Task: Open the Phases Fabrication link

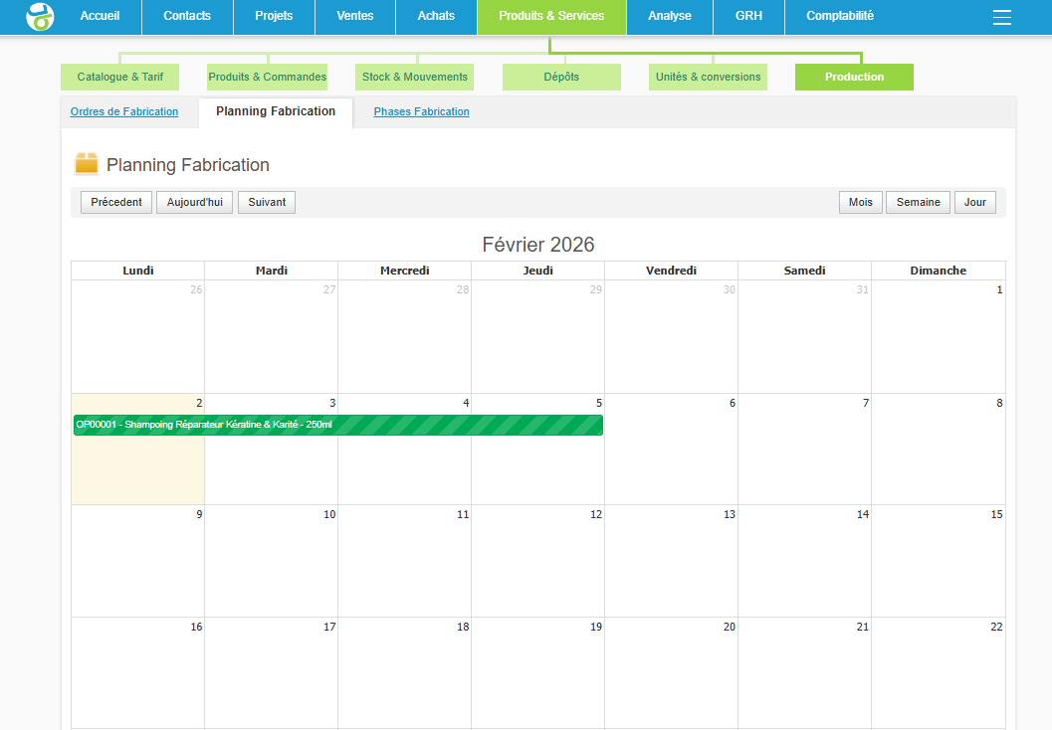Action: (x=421, y=112)
